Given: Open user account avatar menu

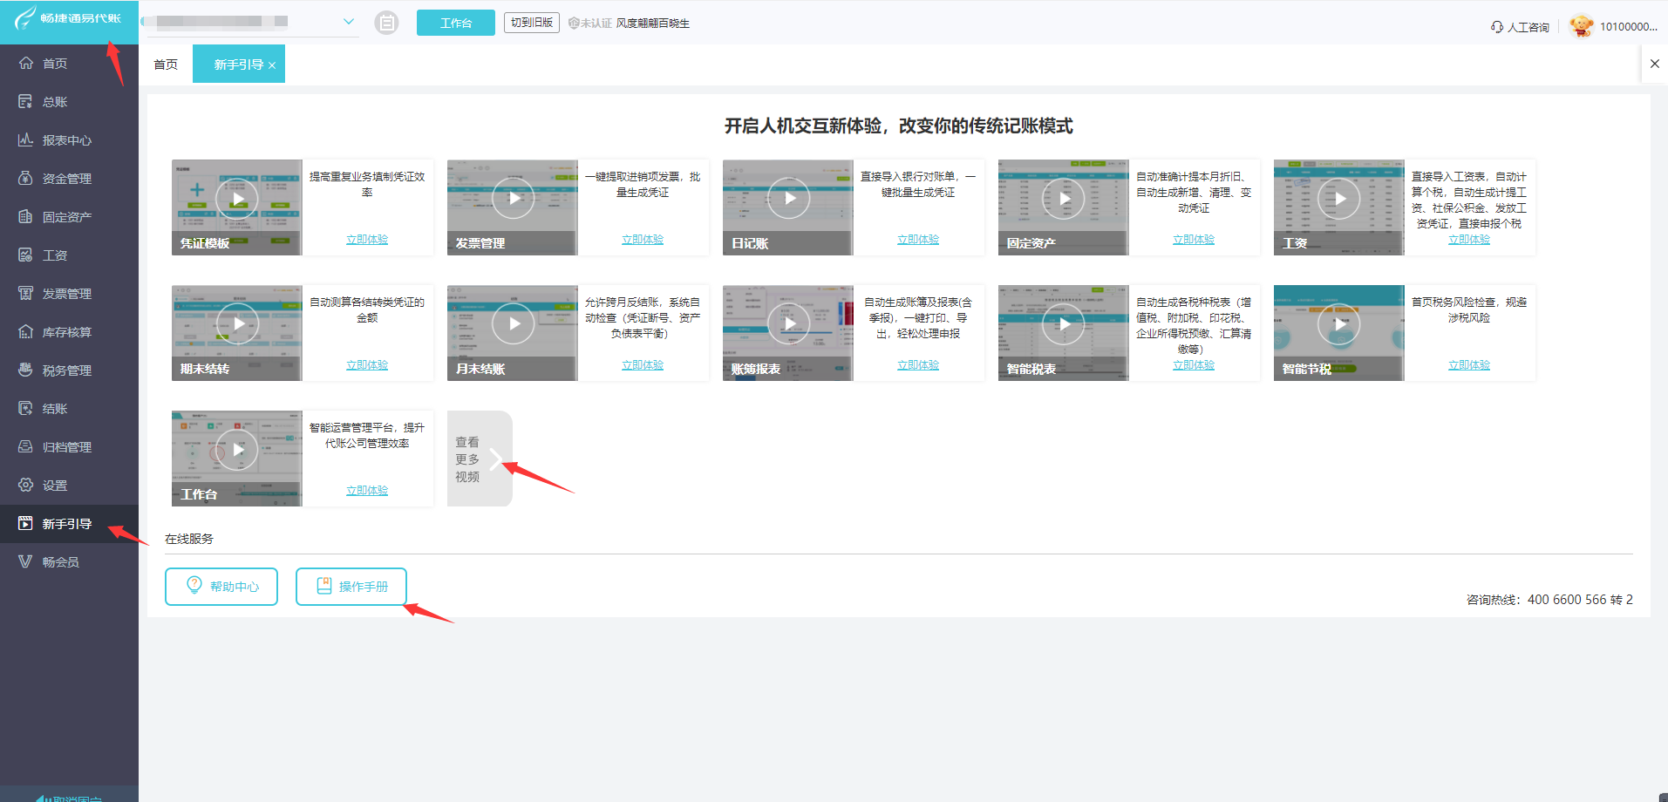Looking at the screenshot, I should tap(1581, 26).
